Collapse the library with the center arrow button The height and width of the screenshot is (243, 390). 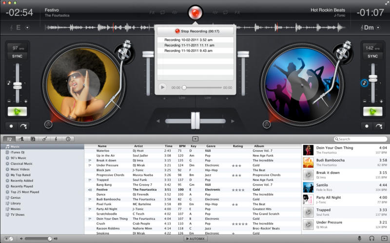[x=195, y=139]
